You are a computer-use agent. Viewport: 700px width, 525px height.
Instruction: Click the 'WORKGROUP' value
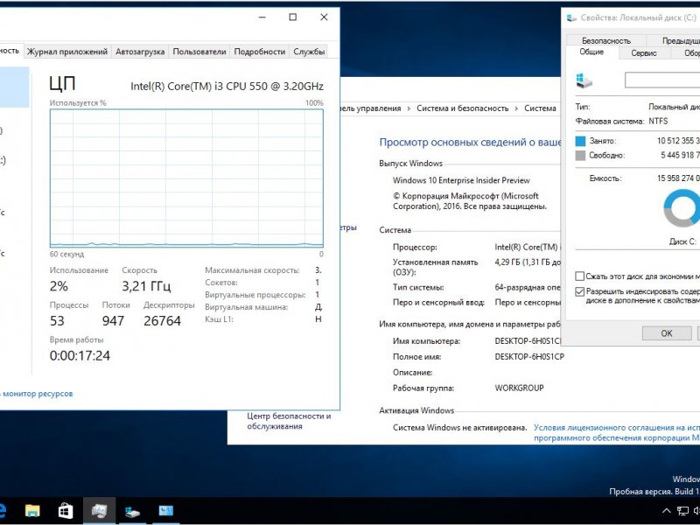pos(519,388)
